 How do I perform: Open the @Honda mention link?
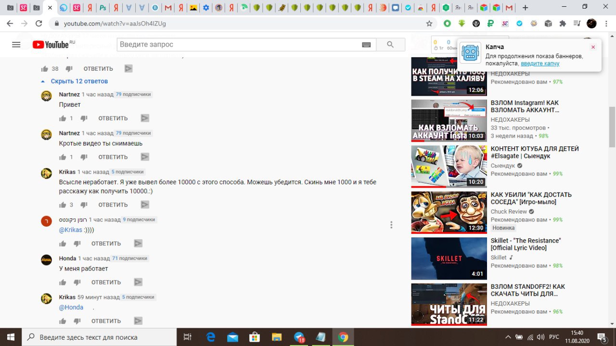pyautogui.click(x=71, y=308)
